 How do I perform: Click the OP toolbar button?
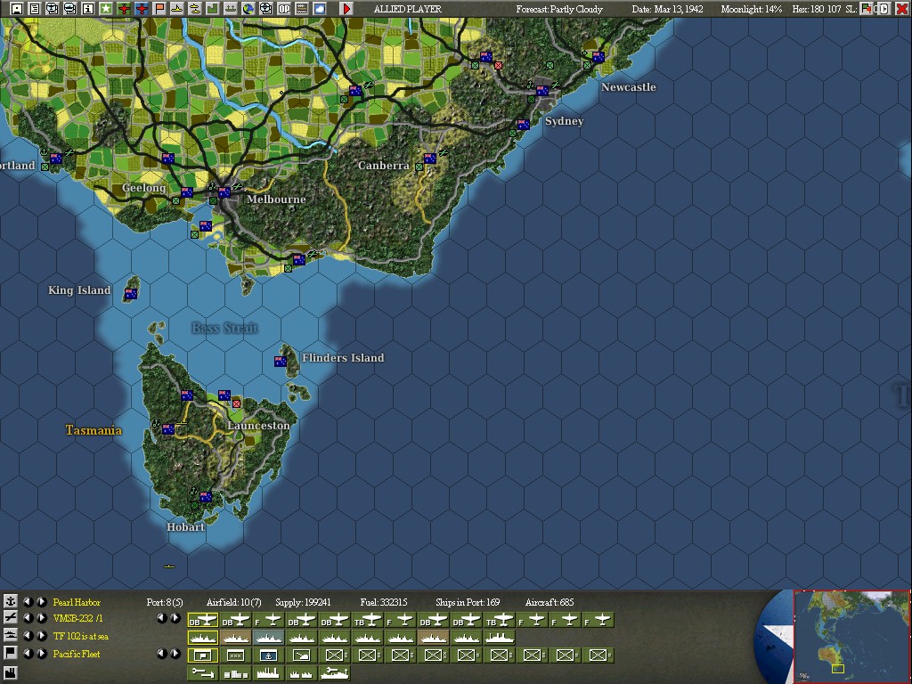[x=284, y=9]
